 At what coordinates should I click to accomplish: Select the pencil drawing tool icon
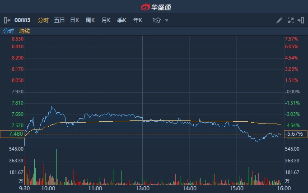click(280, 20)
